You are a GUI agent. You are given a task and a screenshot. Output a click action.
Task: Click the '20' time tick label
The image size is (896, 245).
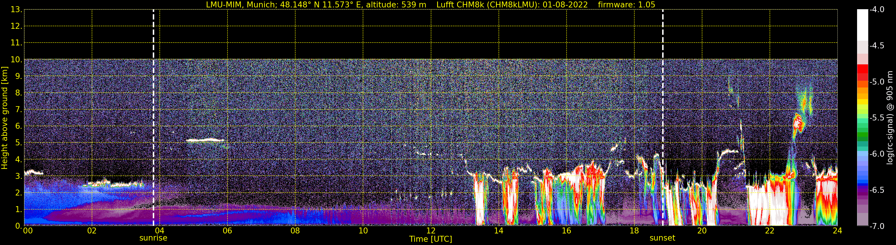[702, 231]
